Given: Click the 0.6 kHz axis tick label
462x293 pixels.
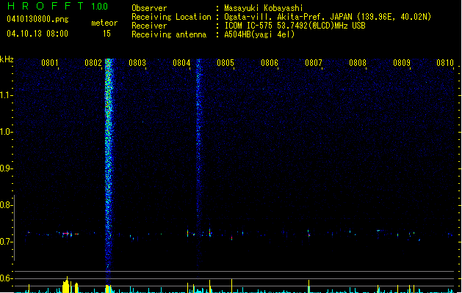Looking at the screenshot, I should [x=6, y=278].
